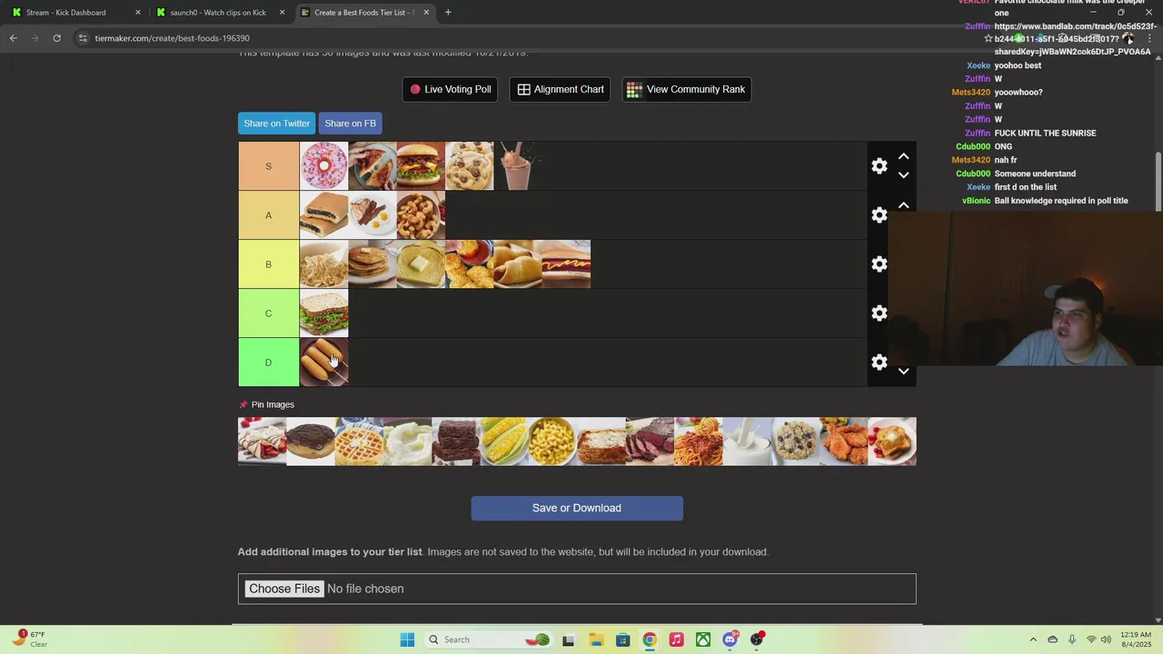Select the pink donut image in S tier
The height and width of the screenshot is (654, 1163).
point(324,166)
